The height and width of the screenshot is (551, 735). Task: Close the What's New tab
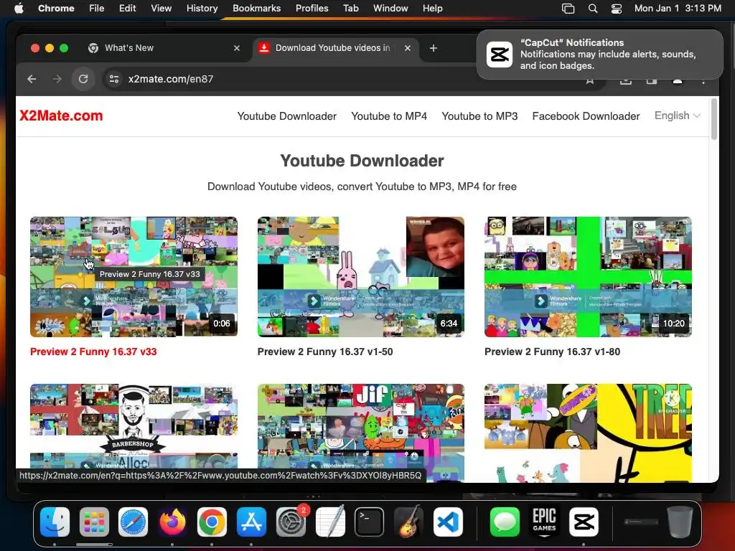[x=237, y=48]
